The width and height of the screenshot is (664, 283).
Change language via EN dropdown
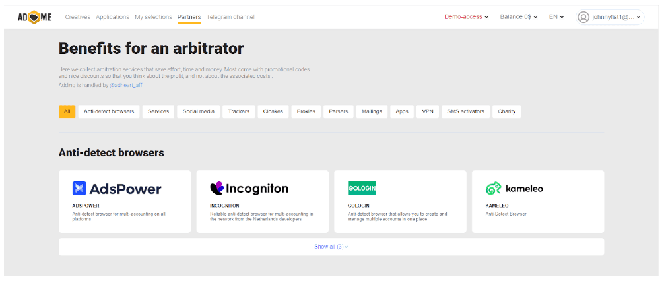click(x=556, y=17)
